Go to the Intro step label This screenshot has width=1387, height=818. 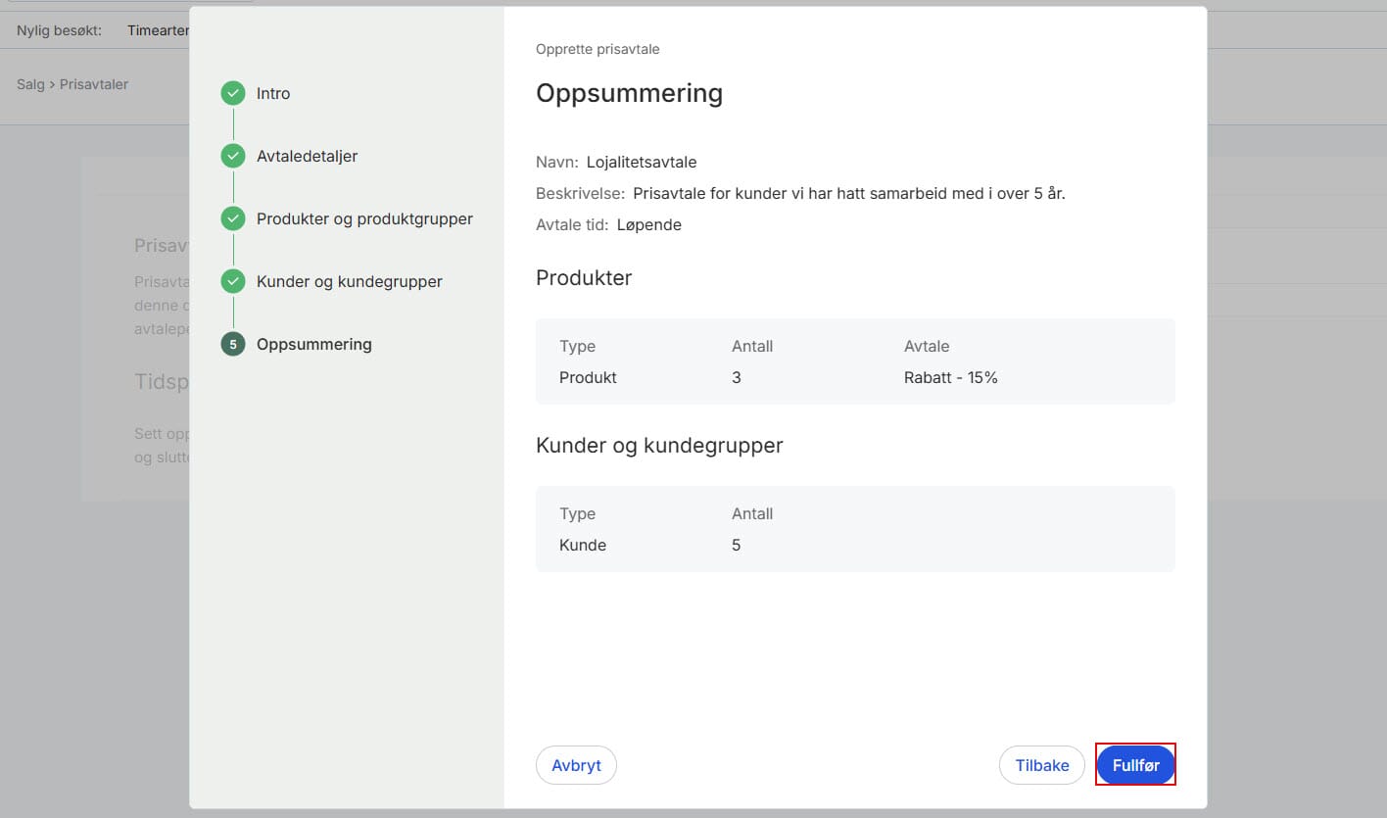pyautogui.click(x=273, y=94)
